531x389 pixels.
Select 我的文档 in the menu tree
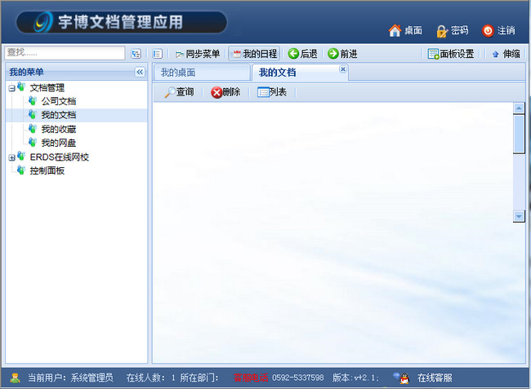tap(59, 115)
